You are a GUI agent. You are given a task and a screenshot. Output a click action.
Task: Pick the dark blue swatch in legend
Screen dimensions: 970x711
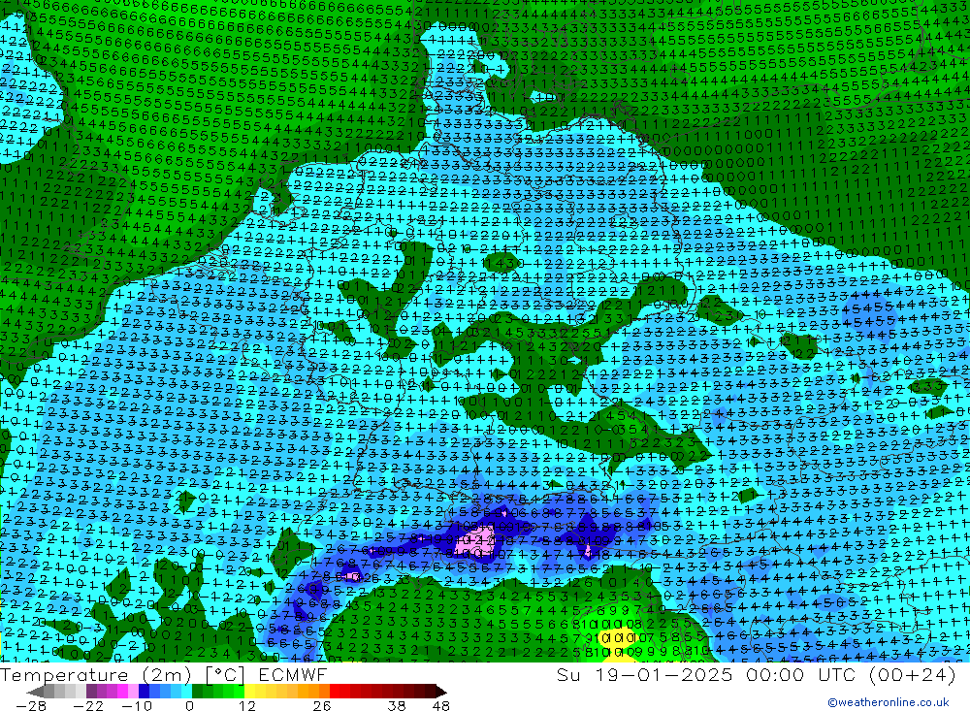pyautogui.click(x=145, y=692)
